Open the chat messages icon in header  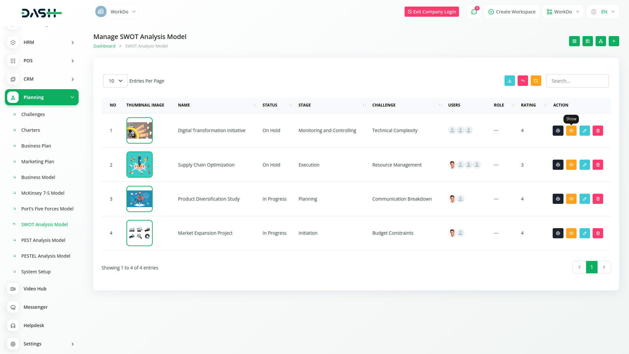[474, 12]
